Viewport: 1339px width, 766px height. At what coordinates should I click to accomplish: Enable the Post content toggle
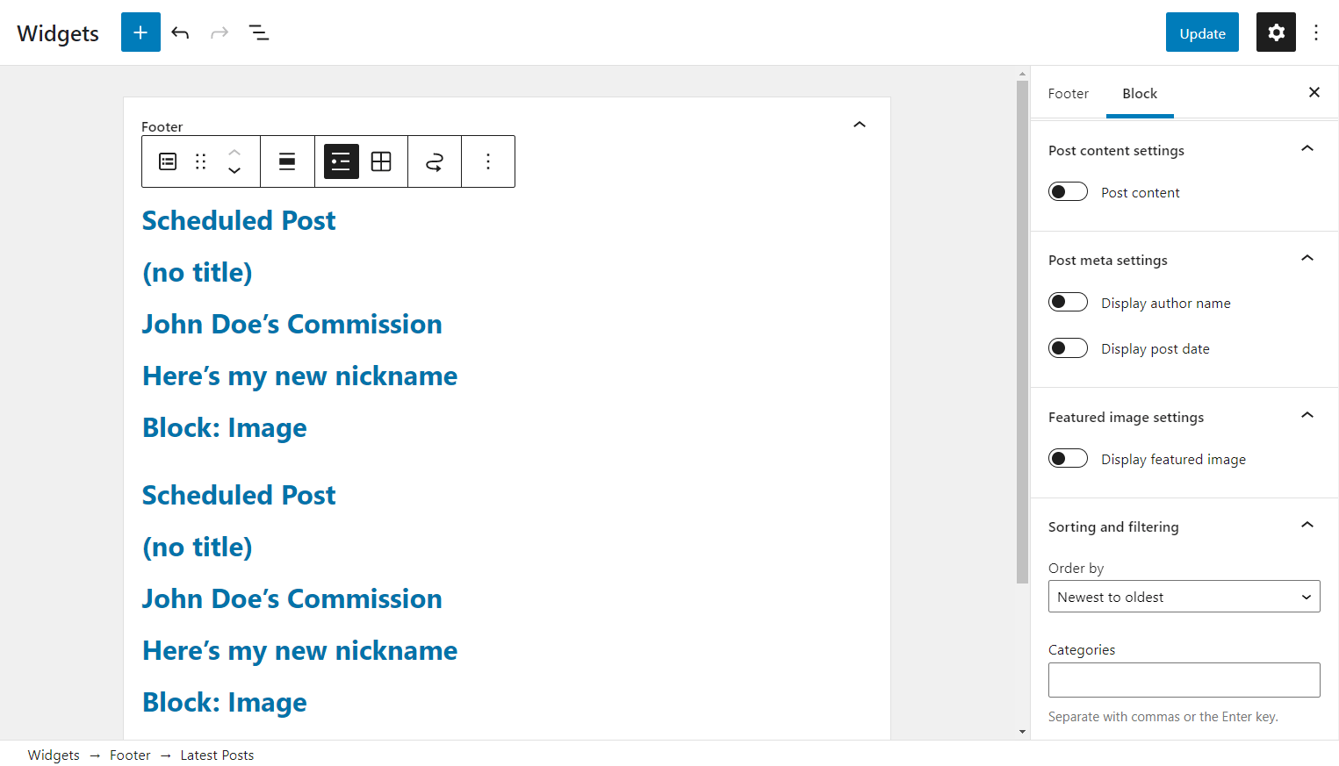[x=1068, y=191]
